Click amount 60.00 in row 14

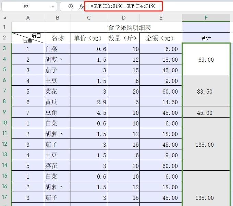click(161, 166)
